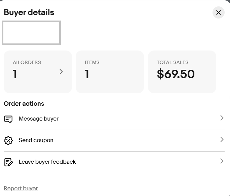Click the Items summary card
This screenshot has height=196, width=230.
click(110, 72)
